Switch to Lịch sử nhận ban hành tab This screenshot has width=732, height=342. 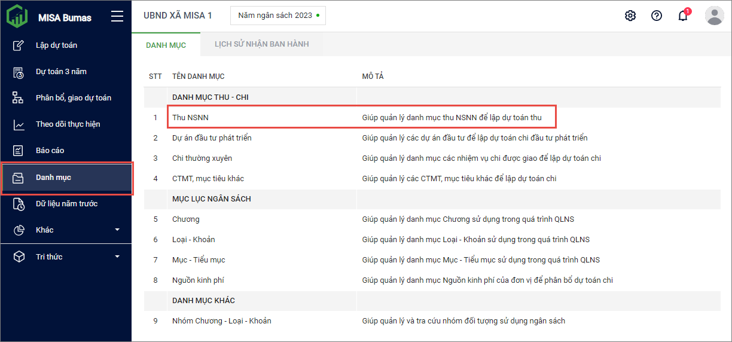pos(261,44)
